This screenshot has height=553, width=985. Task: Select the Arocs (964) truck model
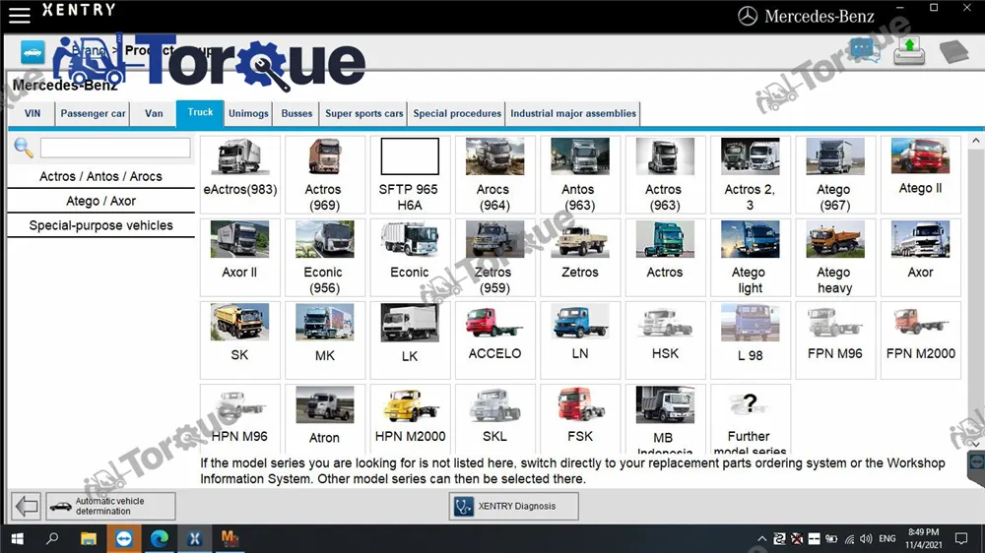click(x=495, y=174)
